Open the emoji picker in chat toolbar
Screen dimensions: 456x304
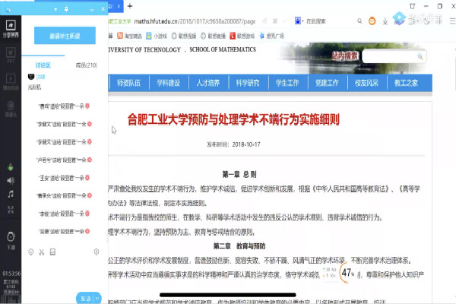30,252
